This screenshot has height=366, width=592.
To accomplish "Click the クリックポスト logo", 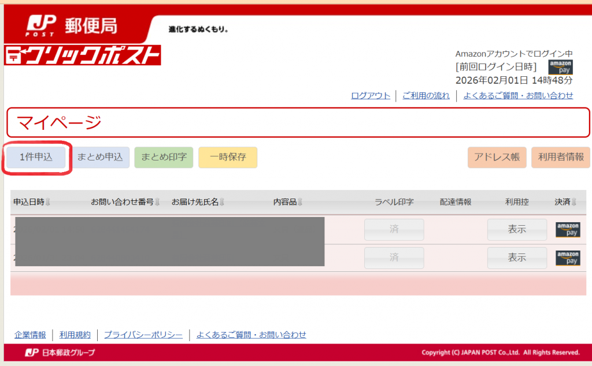I will (x=83, y=55).
